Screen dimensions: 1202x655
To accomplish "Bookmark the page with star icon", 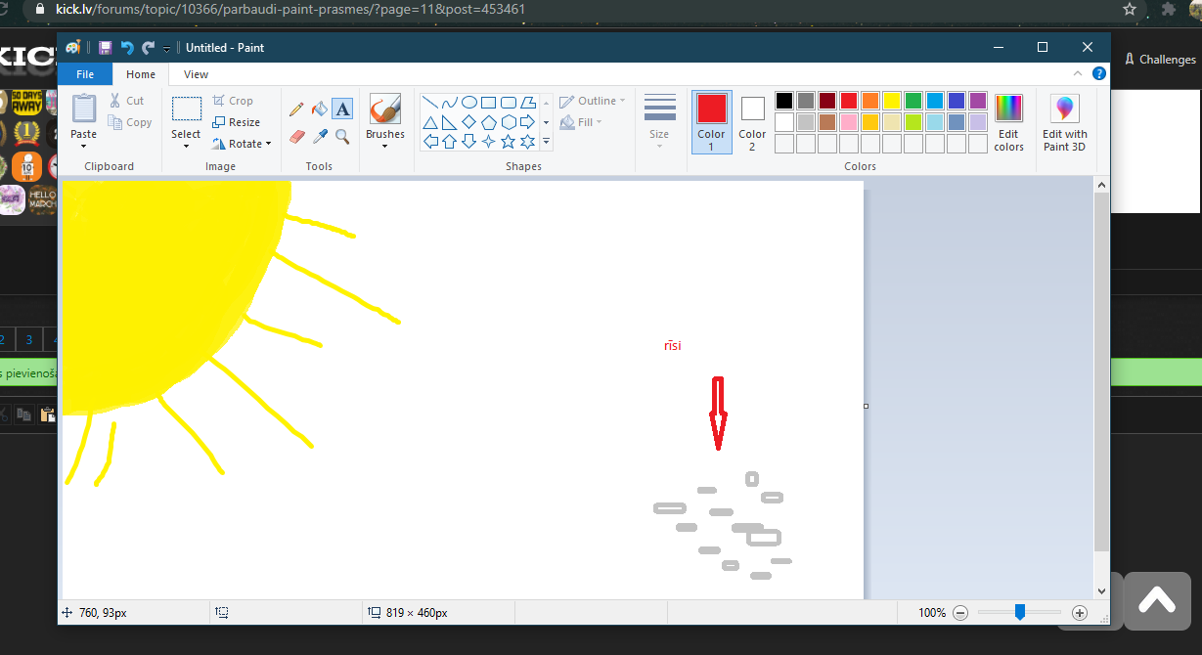I will point(1130,9).
